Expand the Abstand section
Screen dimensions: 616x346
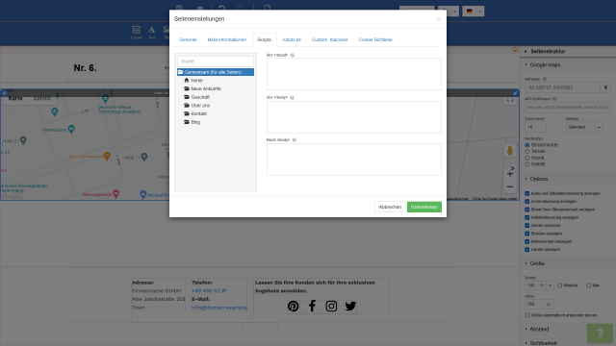[539, 329]
